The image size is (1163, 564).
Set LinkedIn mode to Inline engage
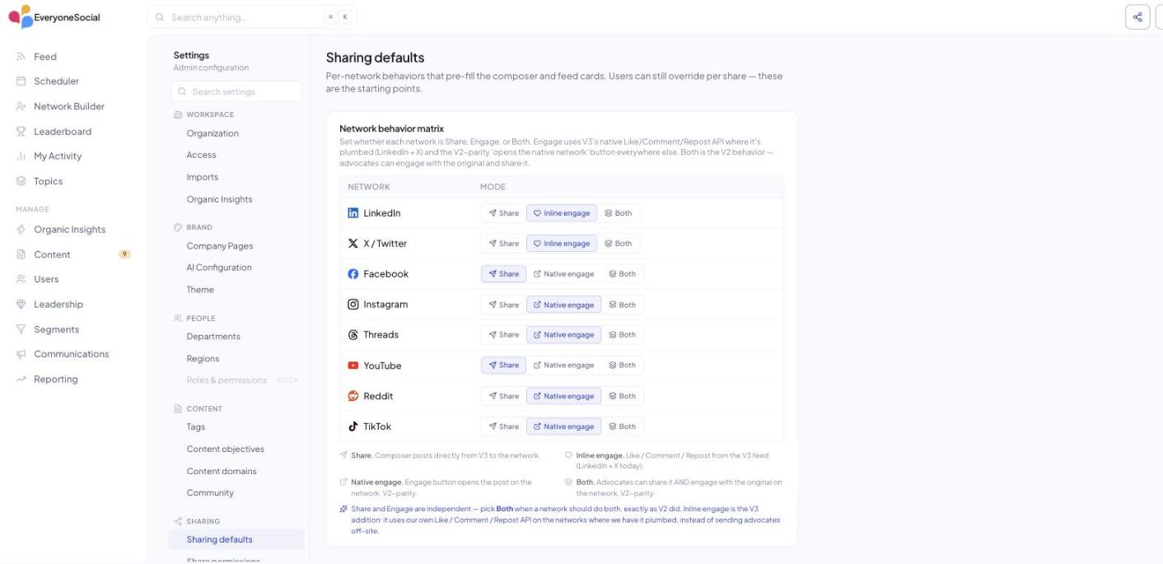(562, 213)
